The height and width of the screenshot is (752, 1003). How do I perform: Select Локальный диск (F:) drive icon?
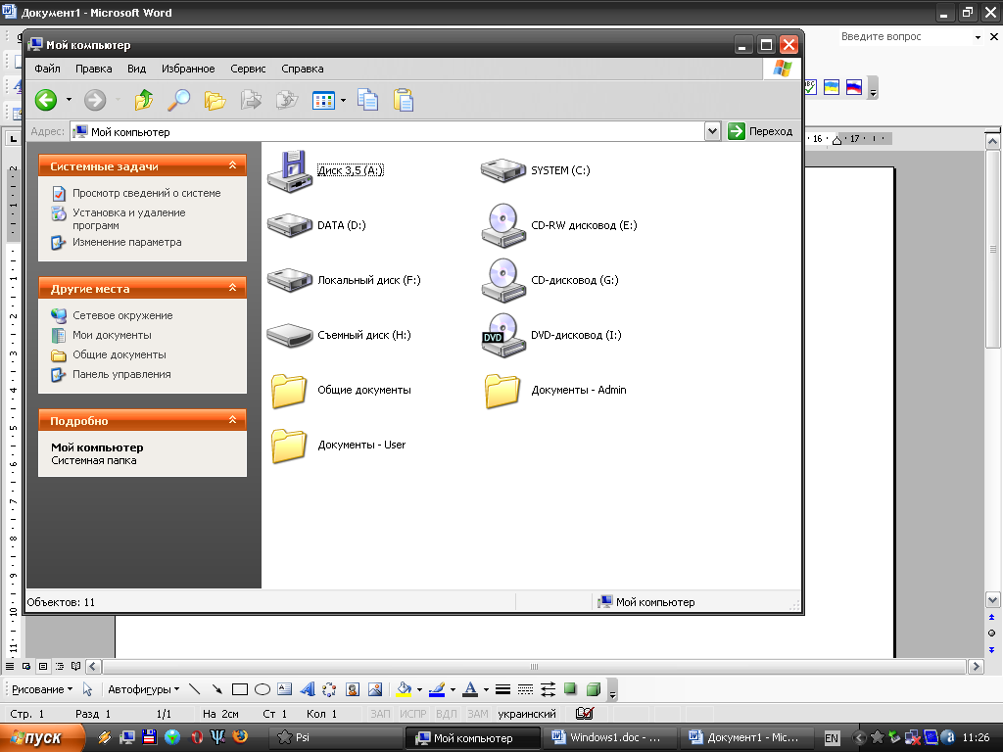point(290,280)
